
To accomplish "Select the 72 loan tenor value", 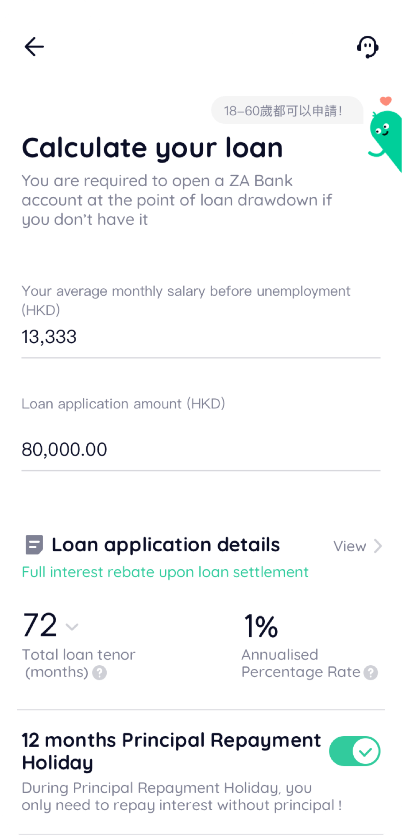I will (x=40, y=625).
